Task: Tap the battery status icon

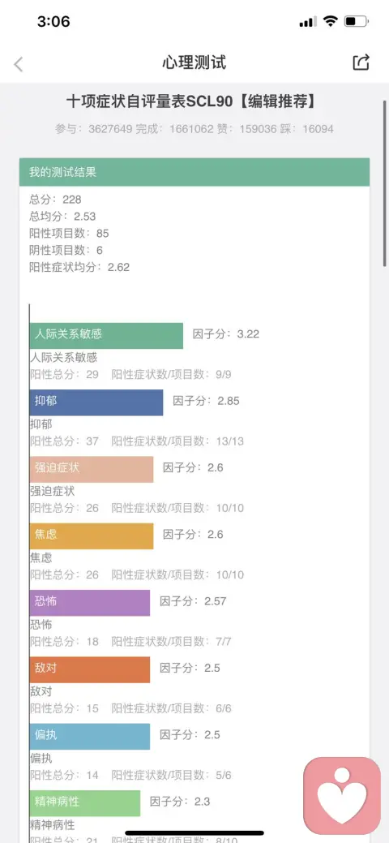Action: pyautogui.click(x=357, y=22)
